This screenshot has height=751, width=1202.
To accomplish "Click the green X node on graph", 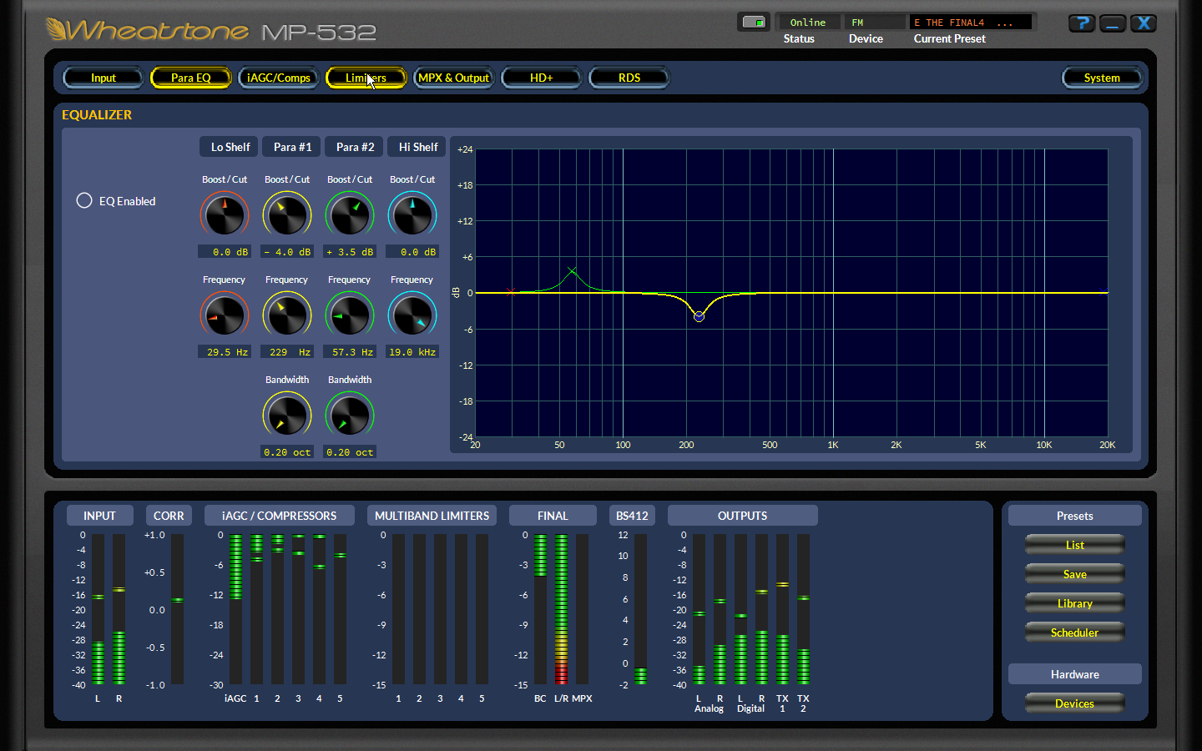I will pos(572,271).
